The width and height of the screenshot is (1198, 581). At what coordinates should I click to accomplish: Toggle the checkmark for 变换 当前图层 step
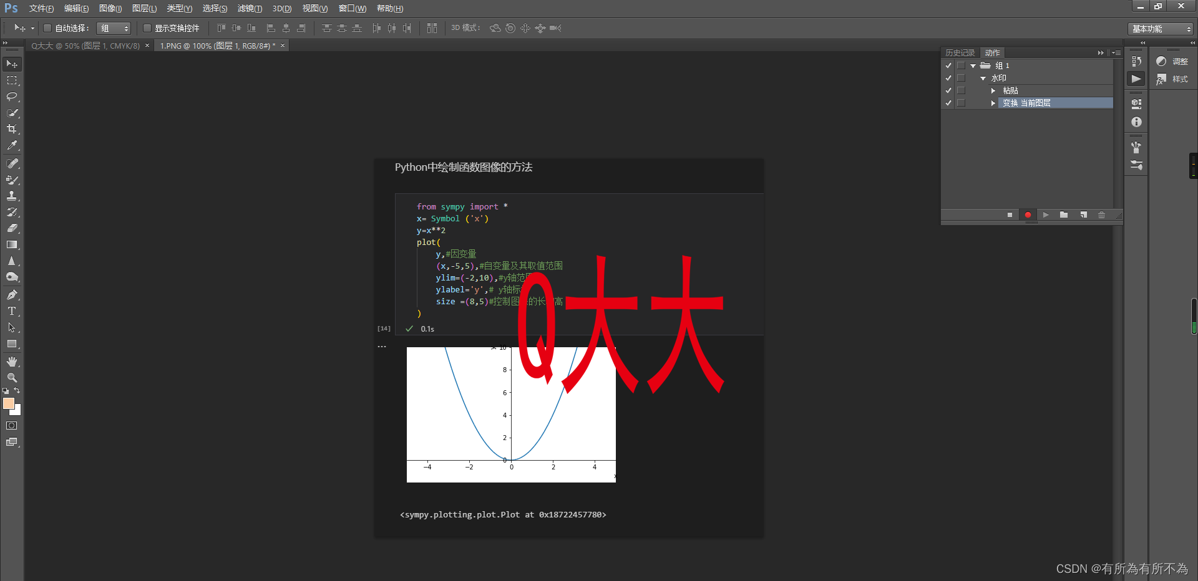coord(948,103)
